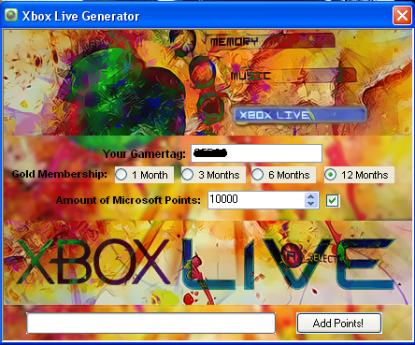
Task: Click the Amount of Microsoft Points label
Action: tap(128, 200)
